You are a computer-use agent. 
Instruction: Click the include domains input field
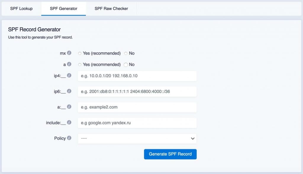point(137,123)
